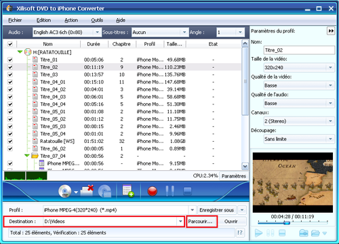Open the Aide menu
The height and width of the screenshot is (244, 339).
point(121,20)
